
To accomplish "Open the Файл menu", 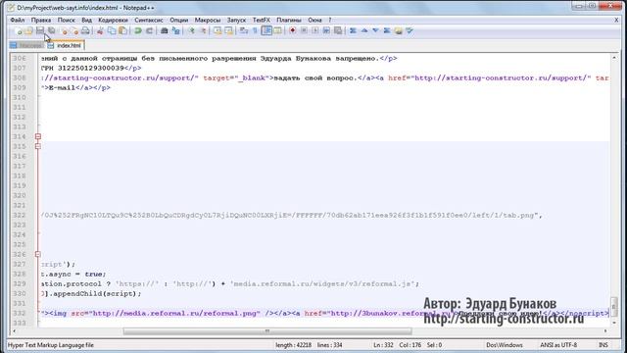I will (18, 20).
